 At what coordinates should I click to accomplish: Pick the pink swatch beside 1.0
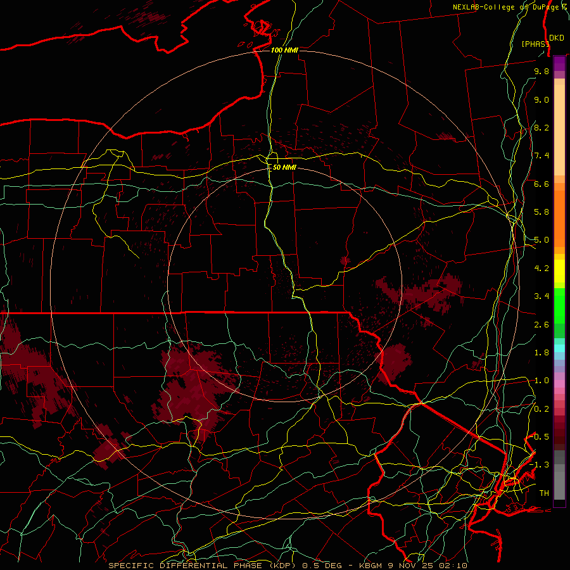[x=559, y=384]
